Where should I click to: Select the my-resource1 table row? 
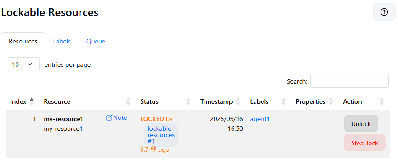tap(198, 134)
